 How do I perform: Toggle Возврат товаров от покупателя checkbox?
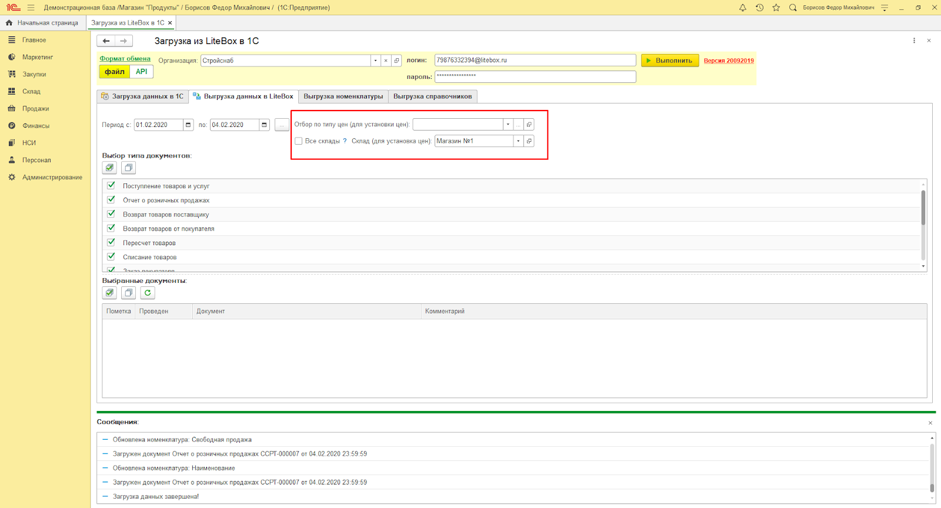pyautogui.click(x=111, y=228)
